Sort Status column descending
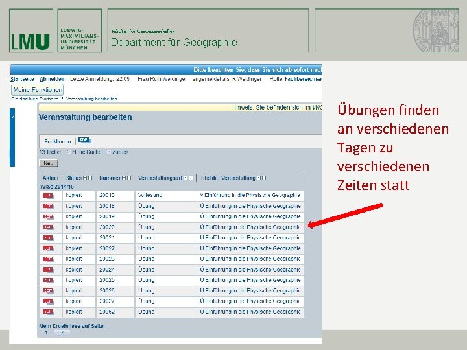 click(90, 178)
